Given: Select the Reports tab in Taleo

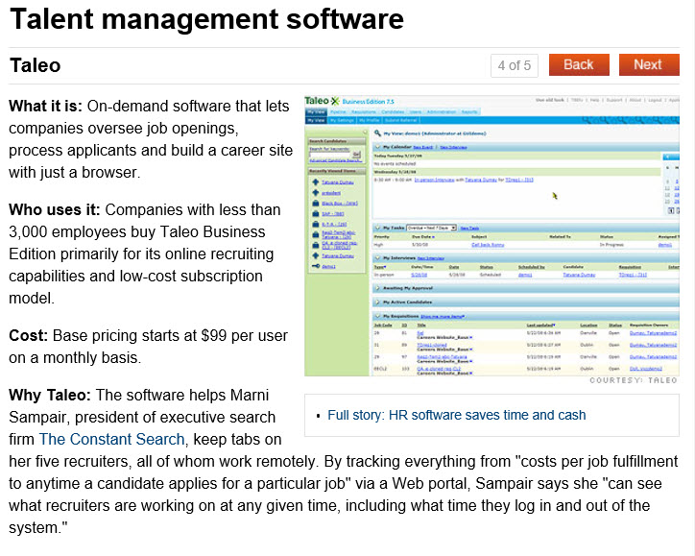Looking at the screenshot, I should pyautogui.click(x=467, y=111).
